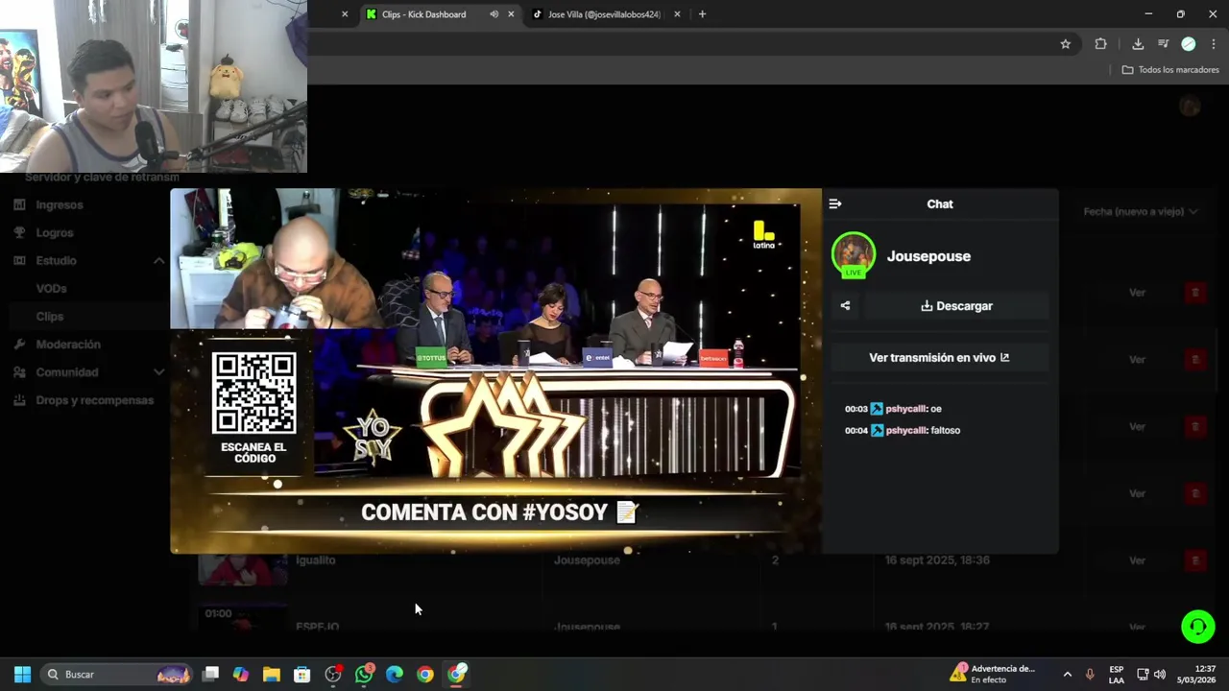Open the Windows Start menu

click(x=22, y=675)
